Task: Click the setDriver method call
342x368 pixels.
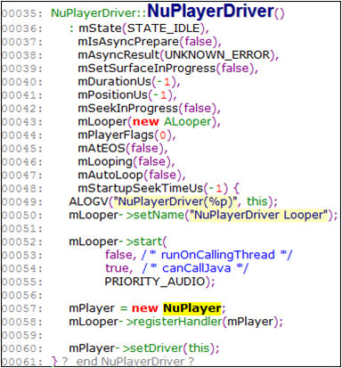Action: pos(158,348)
